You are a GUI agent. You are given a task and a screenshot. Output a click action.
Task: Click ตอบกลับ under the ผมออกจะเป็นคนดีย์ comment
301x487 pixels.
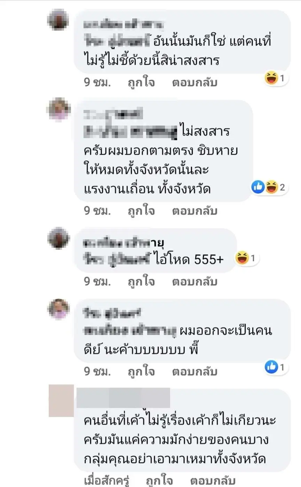pos(195,371)
